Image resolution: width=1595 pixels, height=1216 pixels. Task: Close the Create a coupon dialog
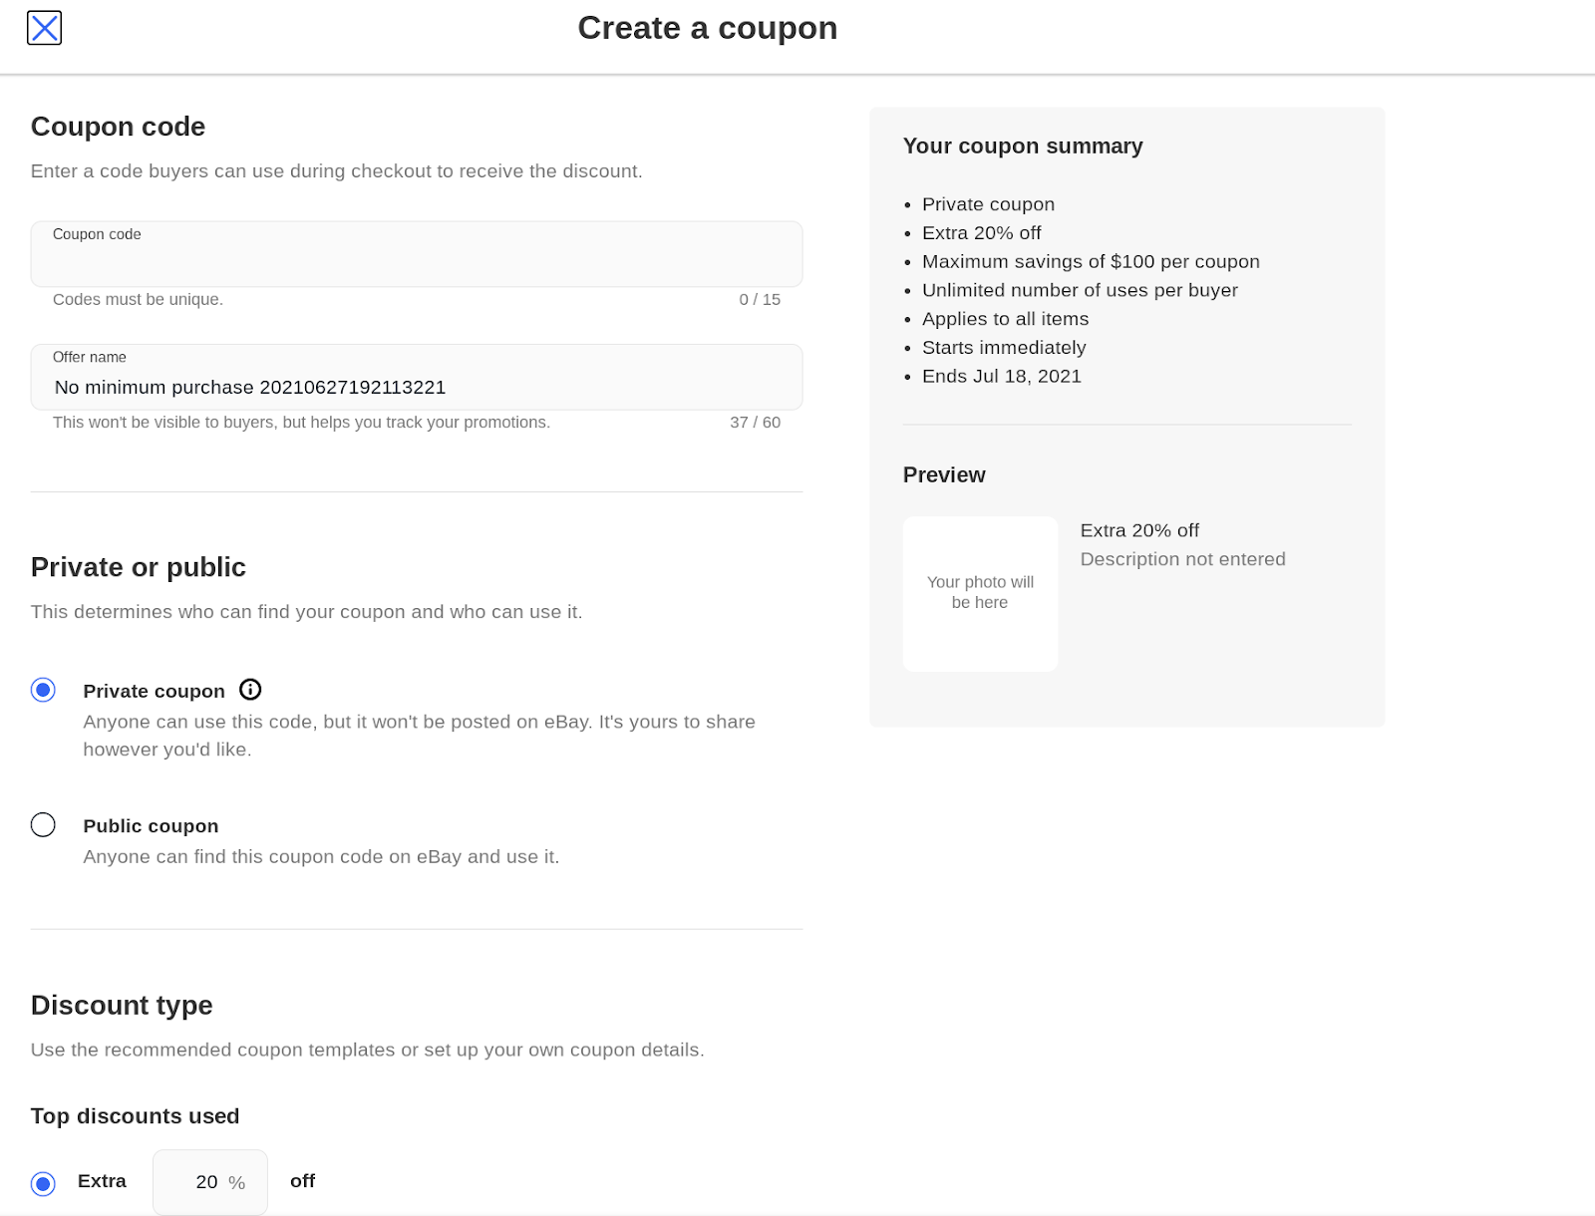pyautogui.click(x=44, y=28)
